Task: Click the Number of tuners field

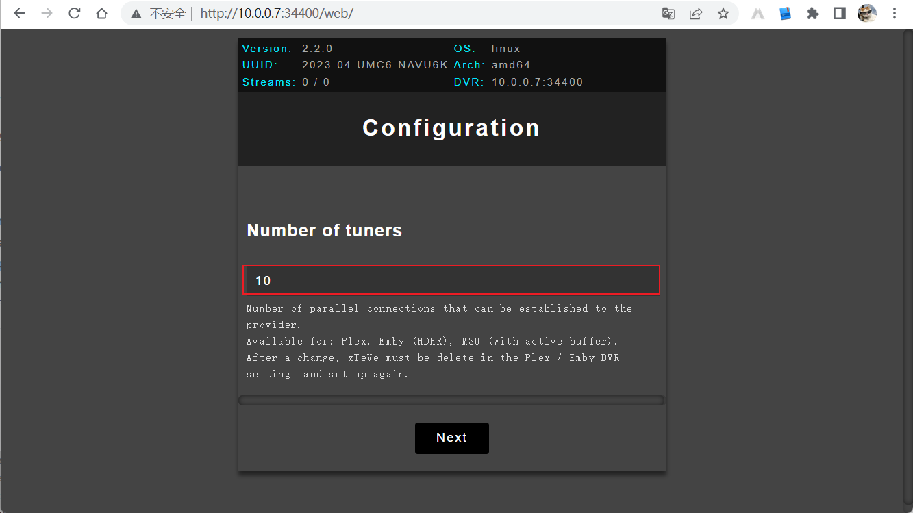Action: 451,280
